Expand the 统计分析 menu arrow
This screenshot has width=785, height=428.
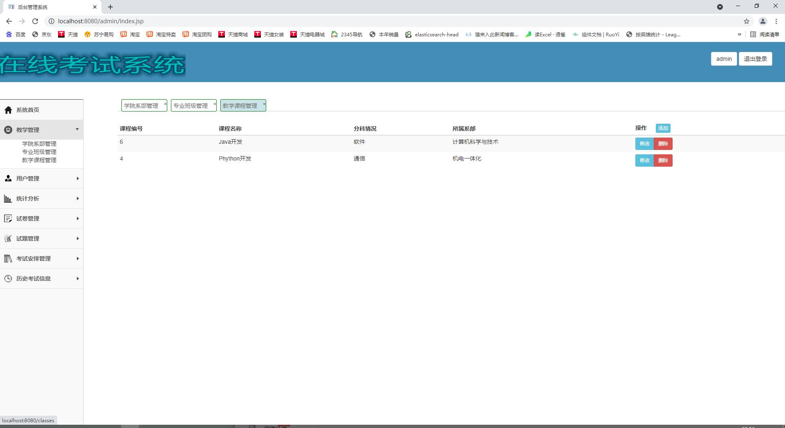[78, 198]
